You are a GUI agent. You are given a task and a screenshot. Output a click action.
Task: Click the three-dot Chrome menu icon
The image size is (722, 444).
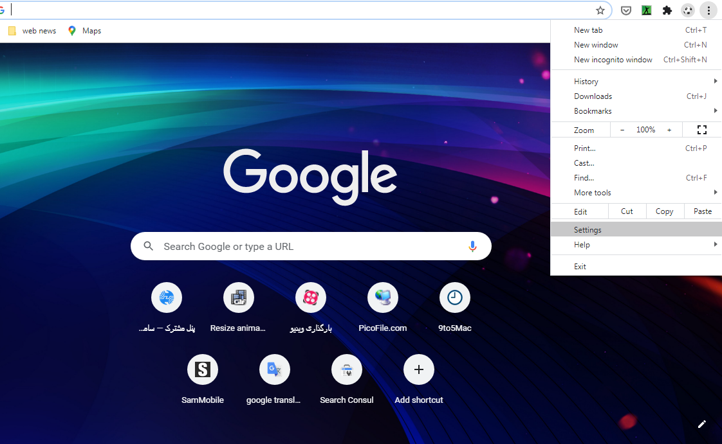click(708, 10)
